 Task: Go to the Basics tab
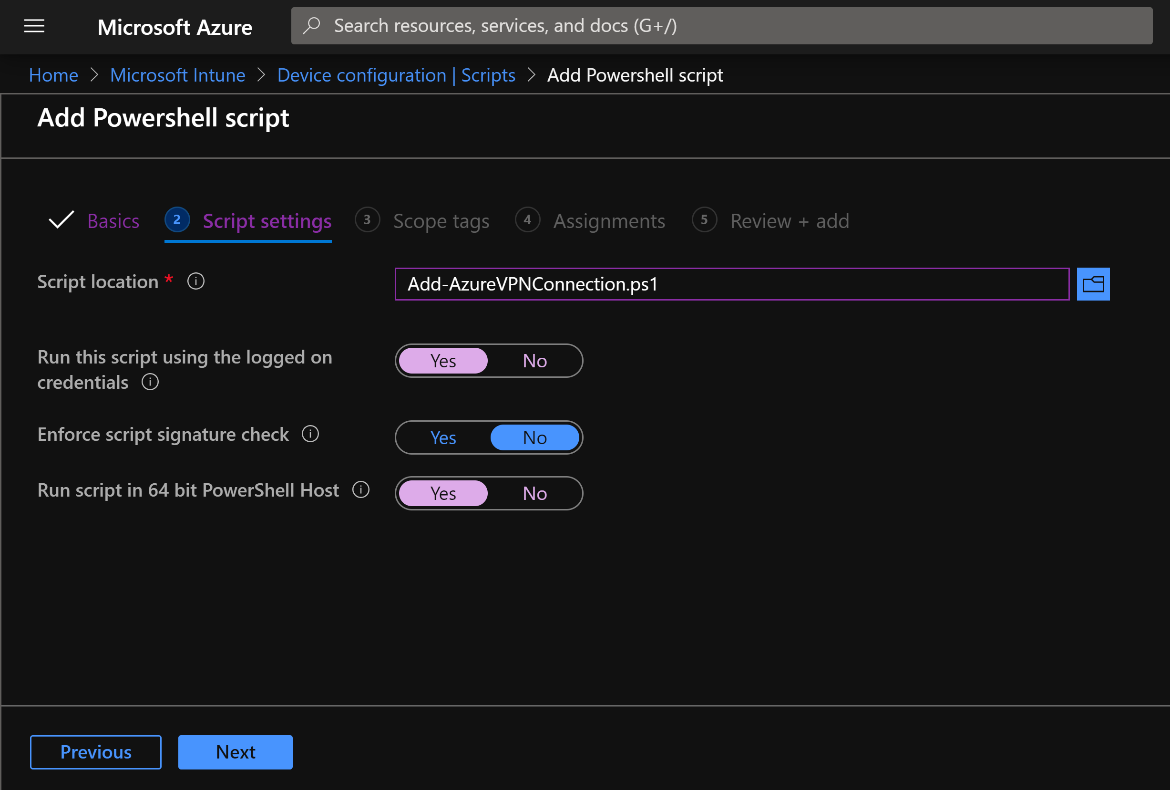(x=113, y=221)
